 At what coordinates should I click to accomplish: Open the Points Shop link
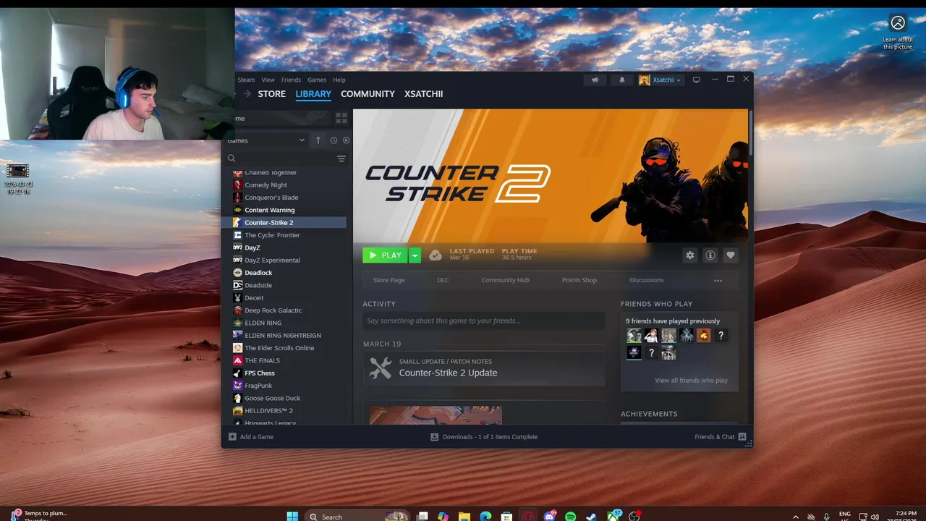click(x=579, y=280)
